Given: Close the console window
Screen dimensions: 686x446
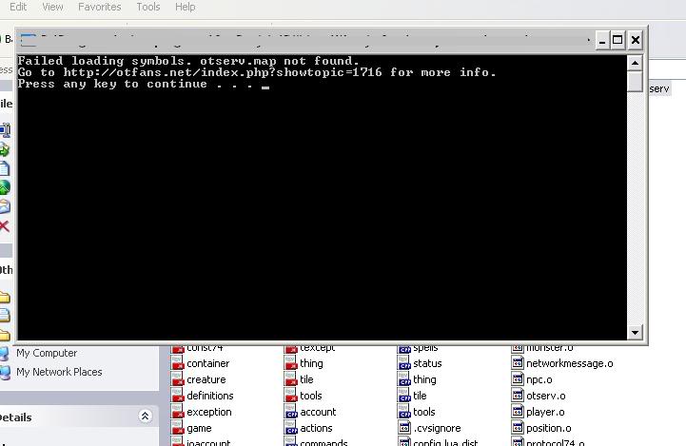Looking at the screenshot, I should [x=636, y=40].
